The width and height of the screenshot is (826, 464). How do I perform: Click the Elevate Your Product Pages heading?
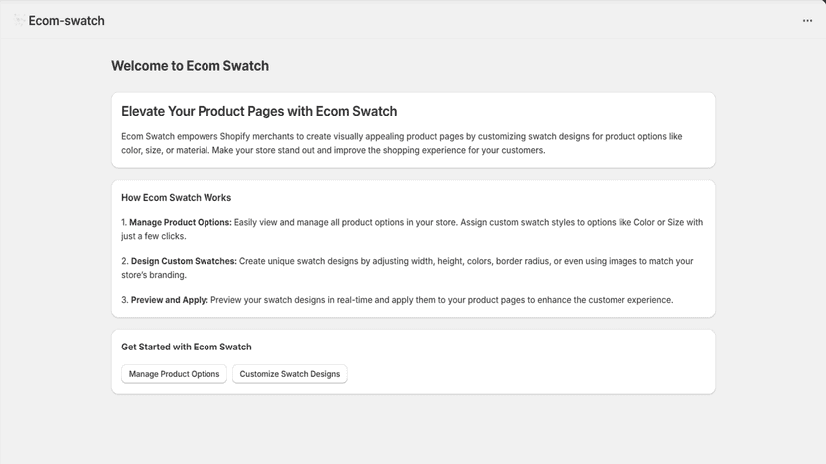coord(258,111)
